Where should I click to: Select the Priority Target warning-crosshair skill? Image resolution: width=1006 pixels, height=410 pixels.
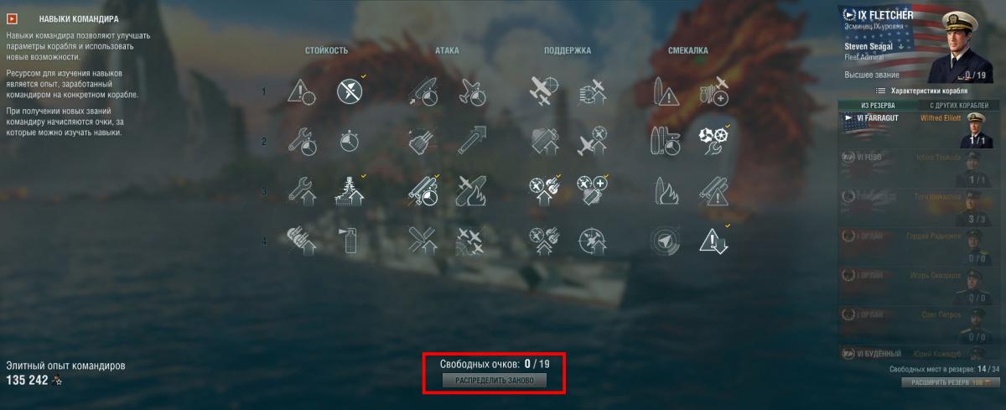302,92
